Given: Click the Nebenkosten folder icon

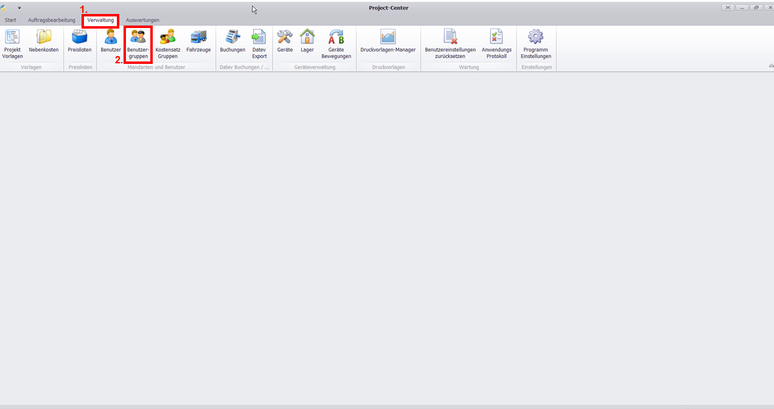Looking at the screenshot, I should [x=44, y=43].
